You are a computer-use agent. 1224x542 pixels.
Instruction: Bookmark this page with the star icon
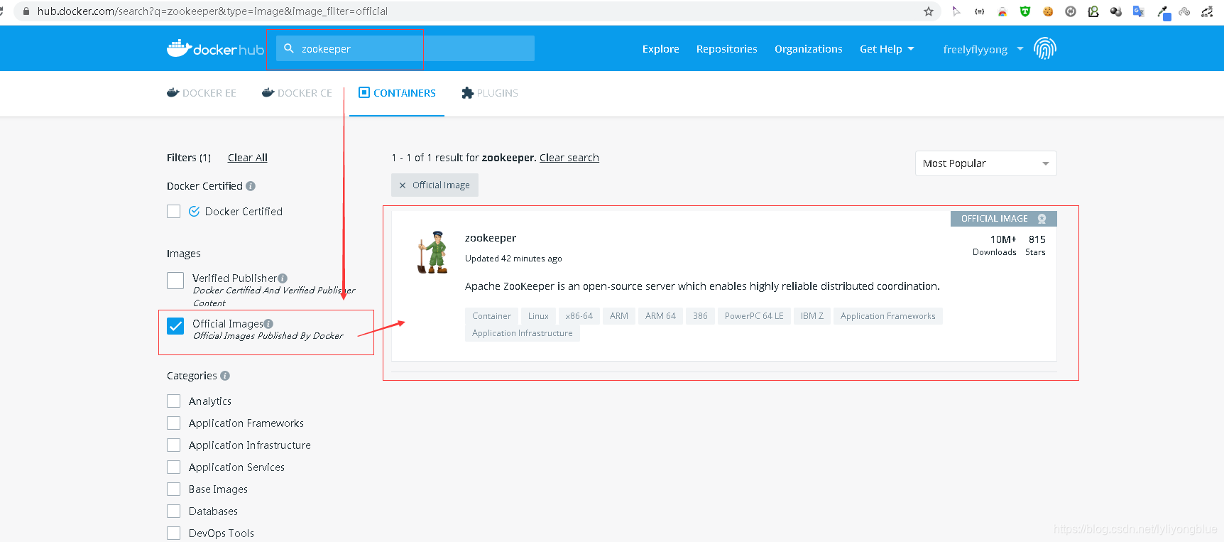928,11
